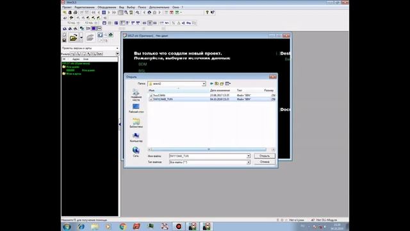The width and height of the screenshot is (410, 231).
Task: Click the solid blue square view icon
Action: click(x=94, y=28)
